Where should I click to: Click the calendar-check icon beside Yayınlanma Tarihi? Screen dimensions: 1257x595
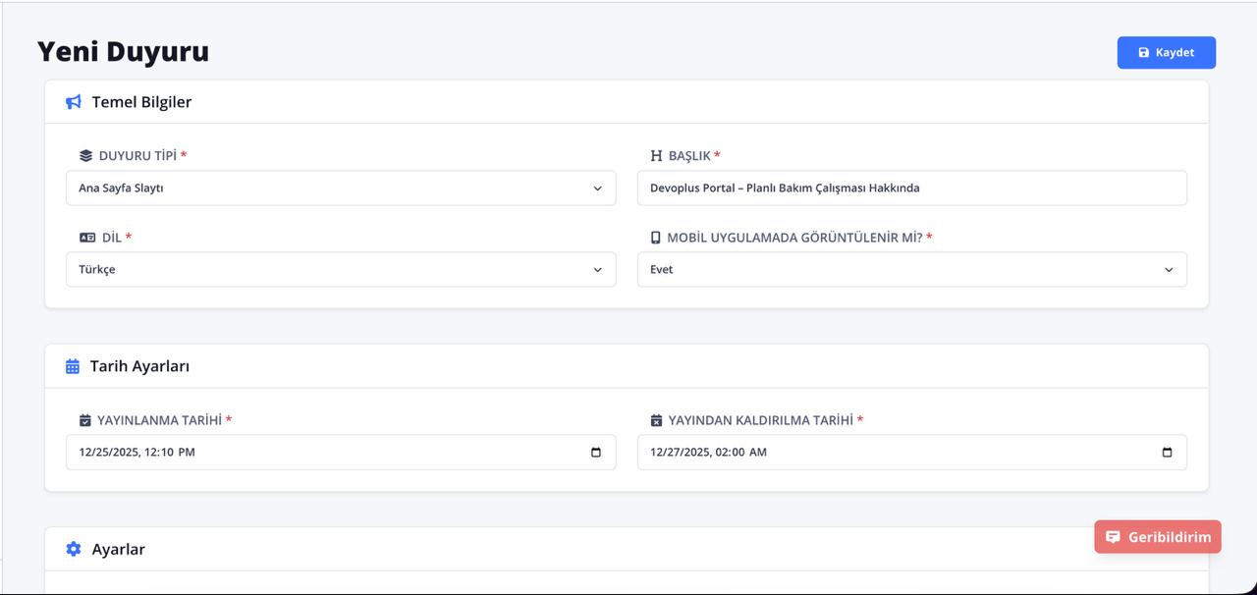pos(85,420)
